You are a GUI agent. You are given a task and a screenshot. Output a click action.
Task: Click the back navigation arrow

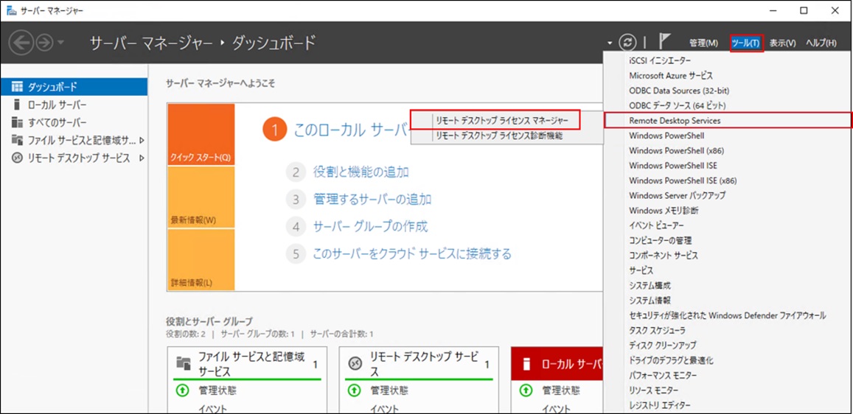point(21,43)
